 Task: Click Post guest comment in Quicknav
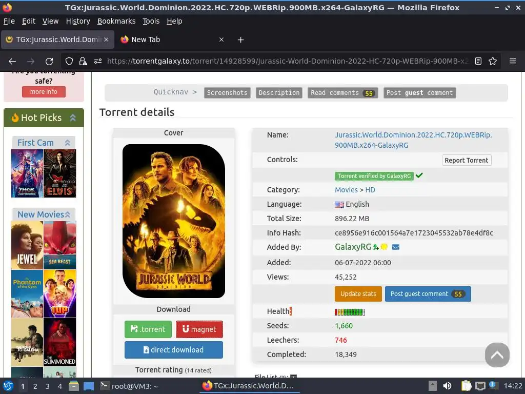pyautogui.click(x=419, y=93)
